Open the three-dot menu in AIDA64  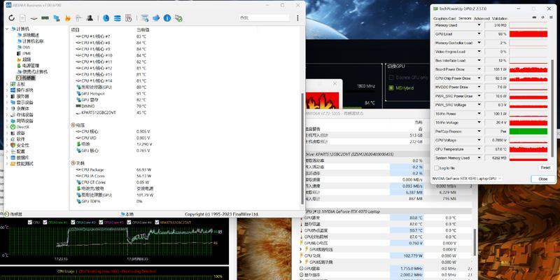[x=297, y=18]
